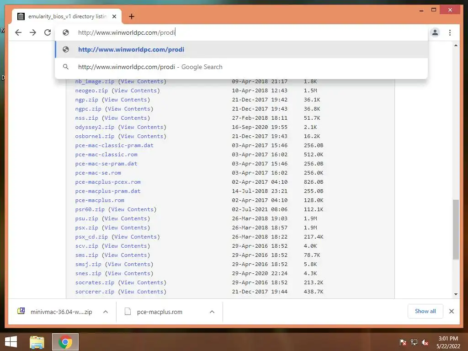Maximize the Chrome window
The height and width of the screenshot is (351, 468).
(434, 10)
